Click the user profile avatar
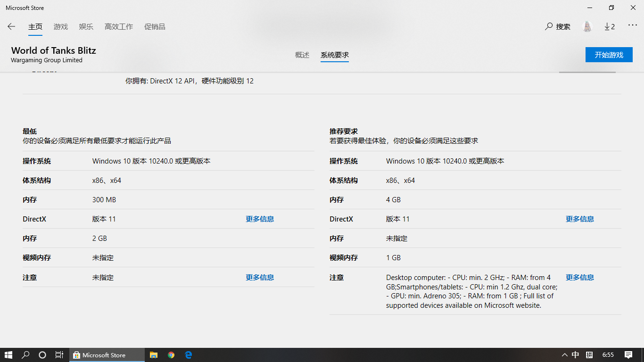 [587, 27]
